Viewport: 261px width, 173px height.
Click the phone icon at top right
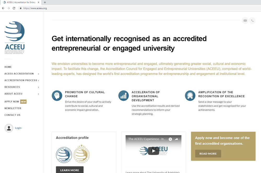pos(252,21)
